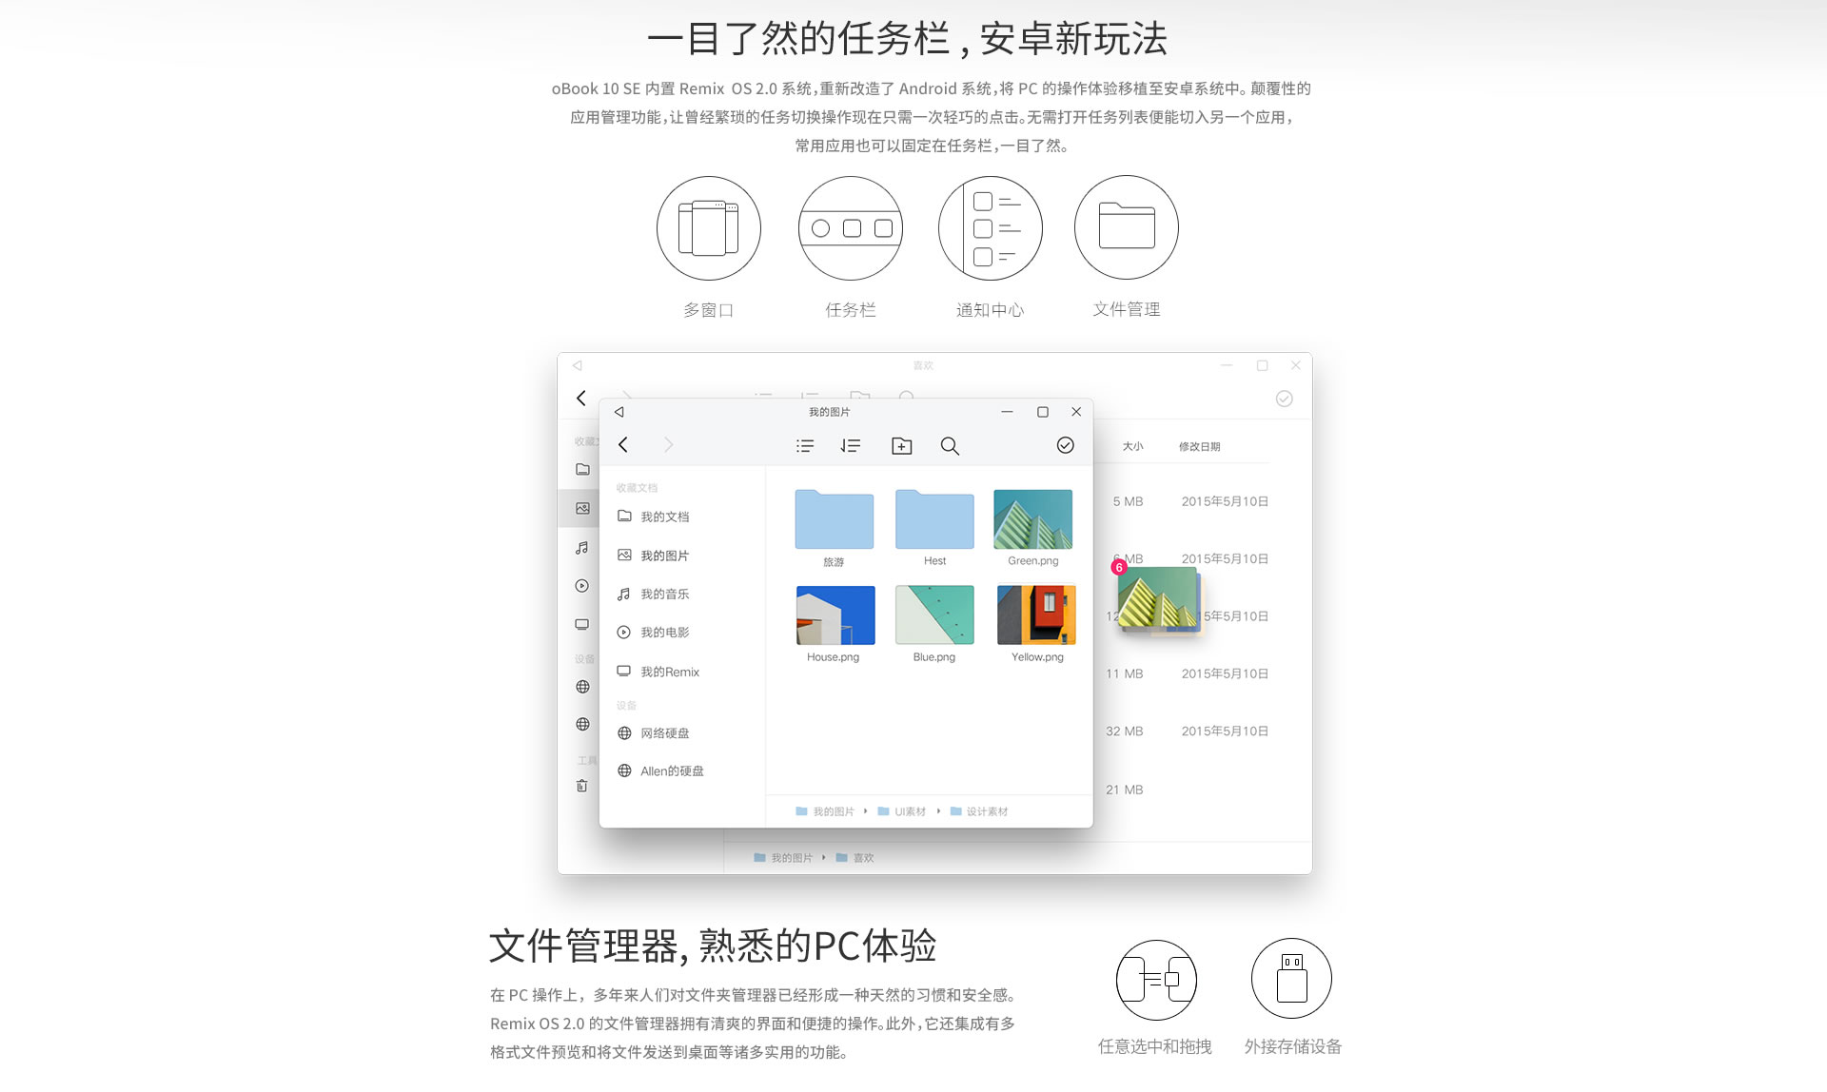Go back using front window's left chevron
The width and height of the screenshot is (1827, 1092).
click(x=623, y=444)
